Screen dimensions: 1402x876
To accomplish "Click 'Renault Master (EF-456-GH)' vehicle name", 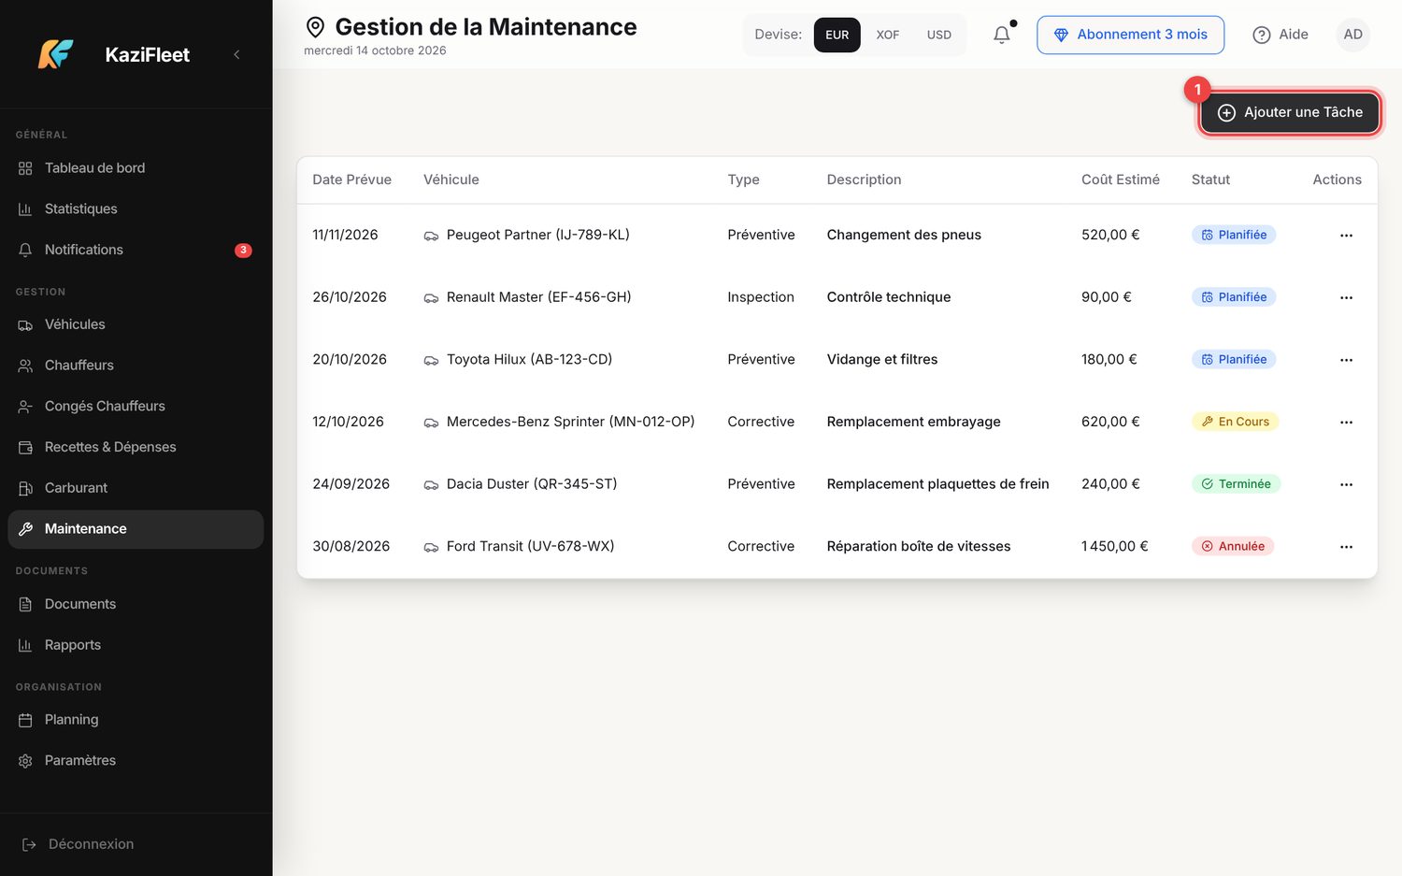I will 539,297.
